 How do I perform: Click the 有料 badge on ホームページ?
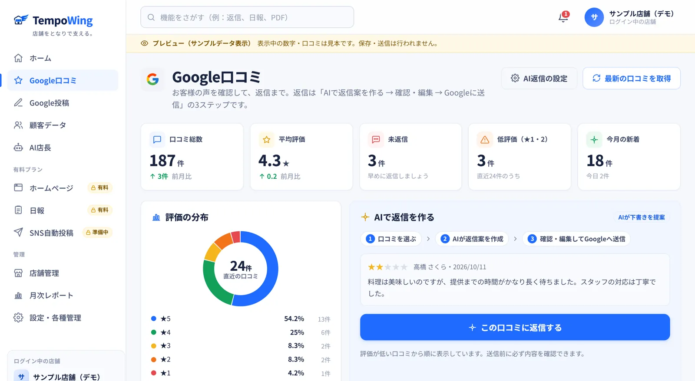point(100,188)
